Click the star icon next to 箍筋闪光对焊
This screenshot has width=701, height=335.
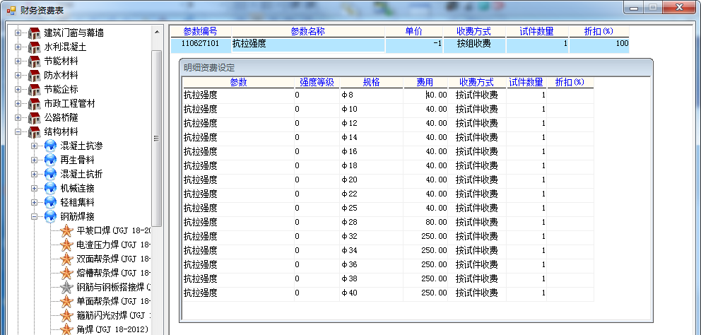[x=66, y=315]
